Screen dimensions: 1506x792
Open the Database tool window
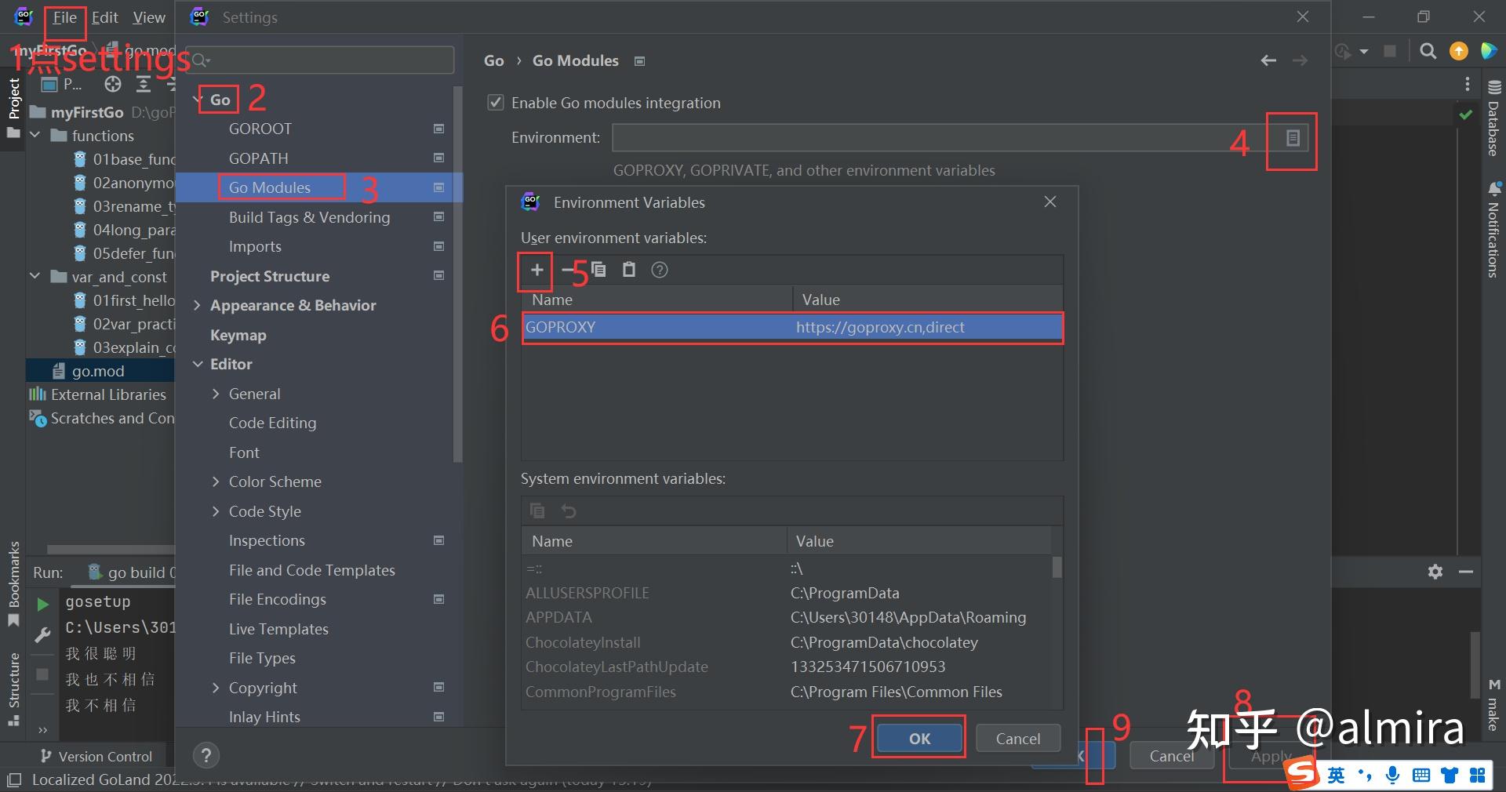coord(1493,118)
